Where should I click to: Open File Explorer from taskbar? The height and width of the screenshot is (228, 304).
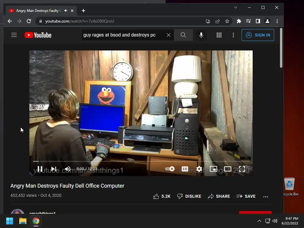23,221
